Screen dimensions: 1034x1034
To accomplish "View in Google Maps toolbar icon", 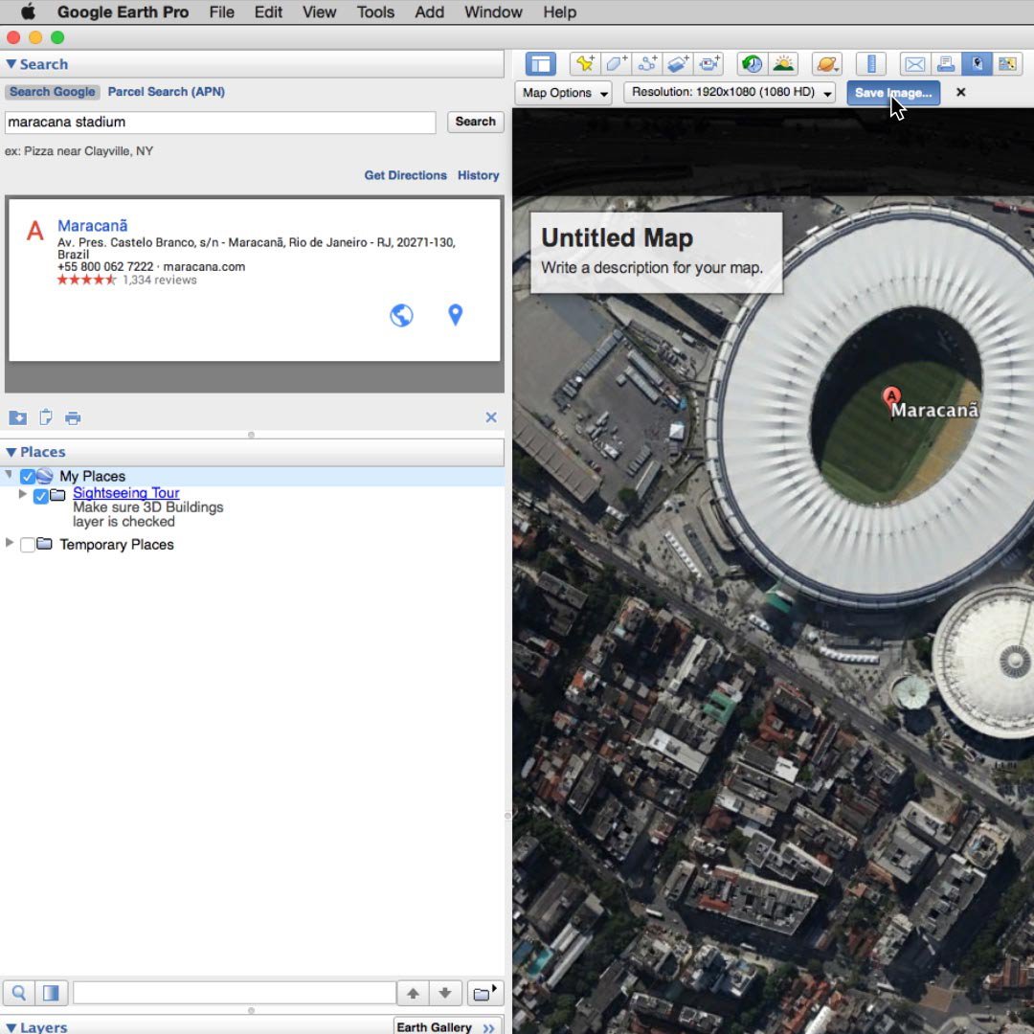I will click(x=1007, y=64).
